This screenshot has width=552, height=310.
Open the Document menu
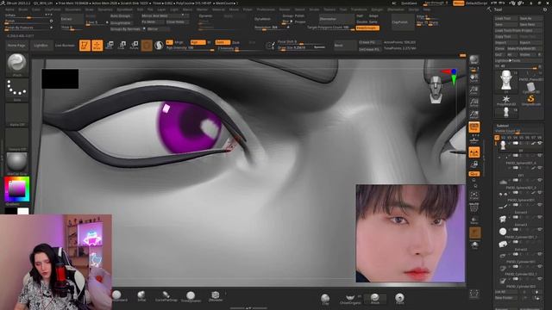click(x=72, y=9)
